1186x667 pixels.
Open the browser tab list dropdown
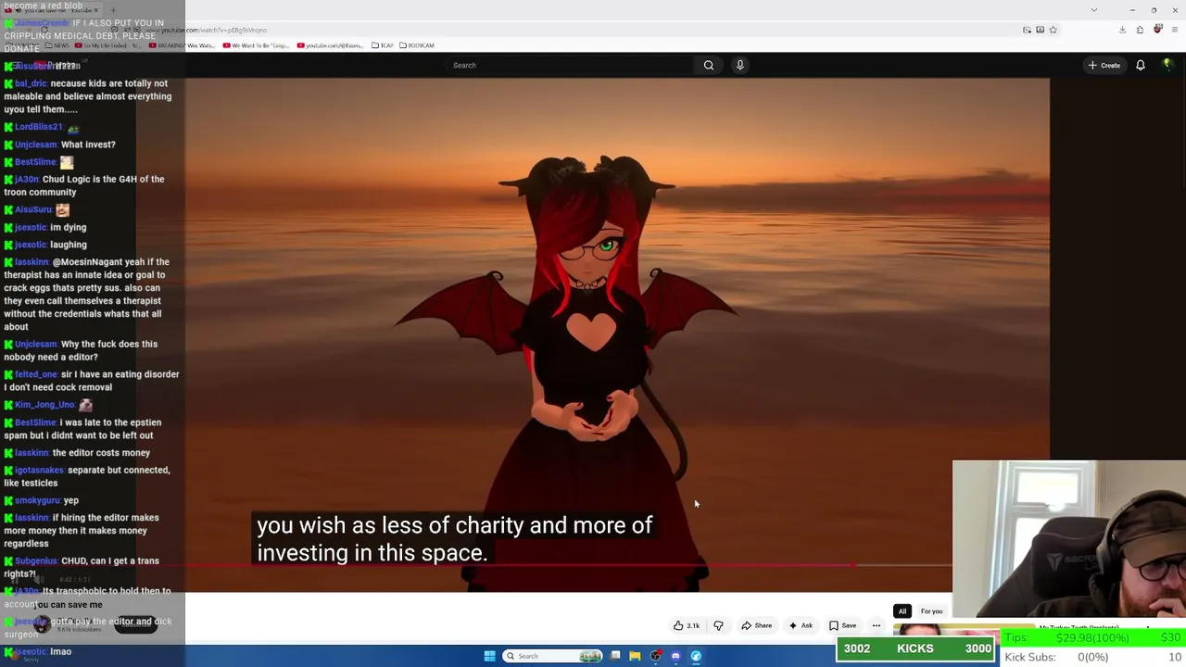click(x=1093, y=10)
